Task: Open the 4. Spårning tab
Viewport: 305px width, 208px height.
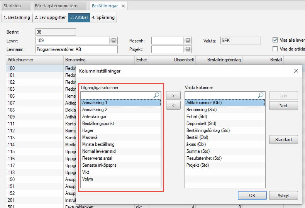Action: [103, 17]
